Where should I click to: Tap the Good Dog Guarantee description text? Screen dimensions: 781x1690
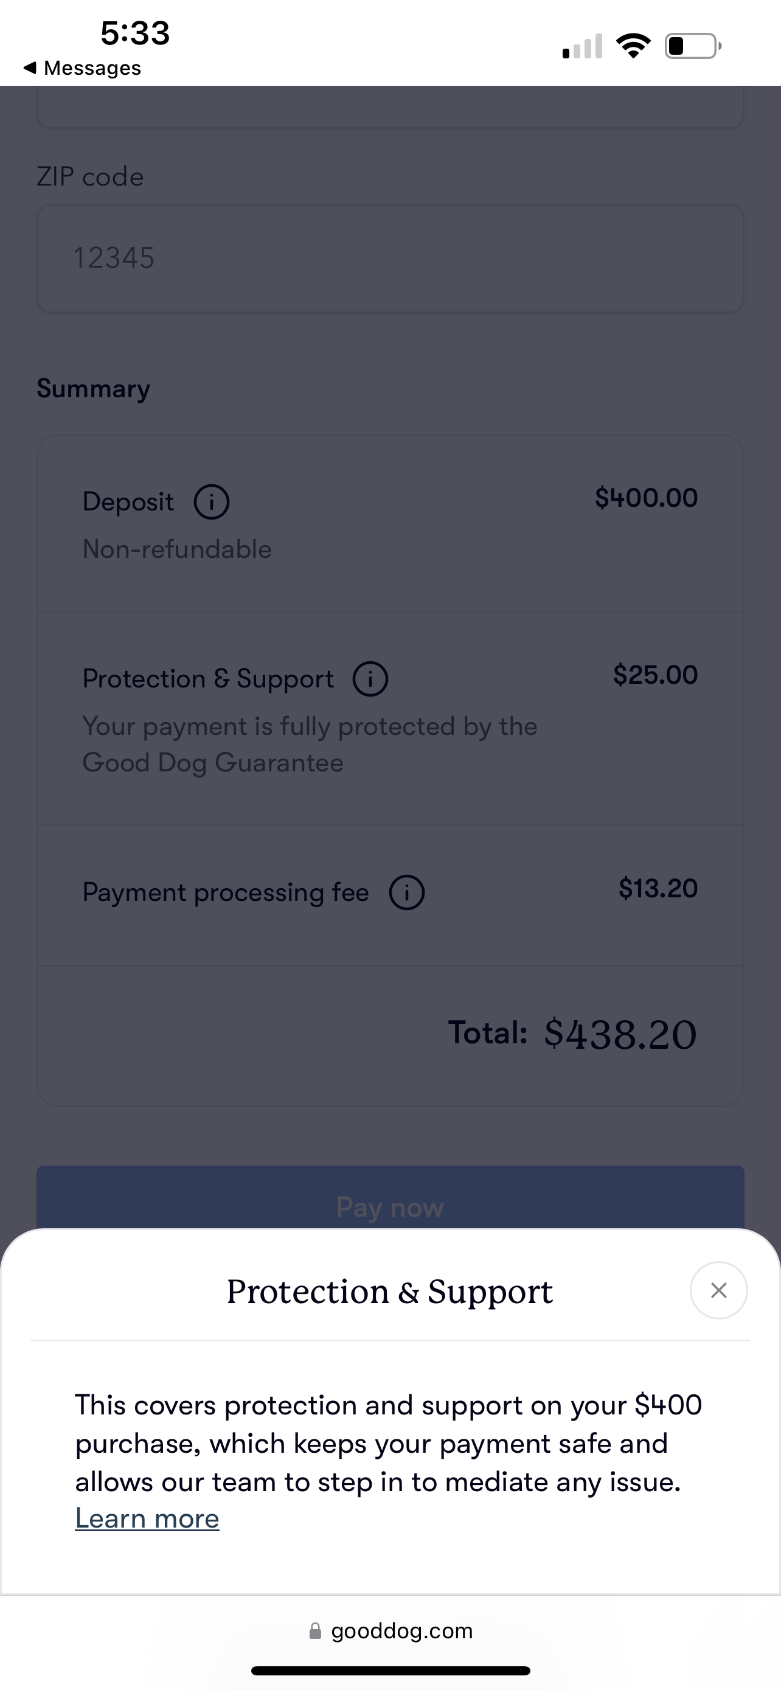pyautogui.click(x=310, y=745)
